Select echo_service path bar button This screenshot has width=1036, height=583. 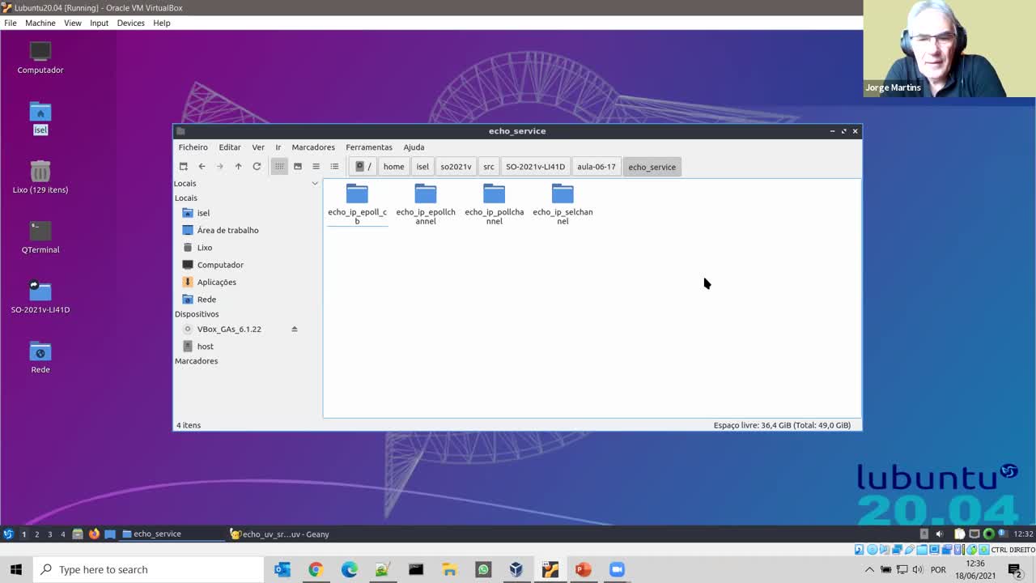tap(652, 167)
